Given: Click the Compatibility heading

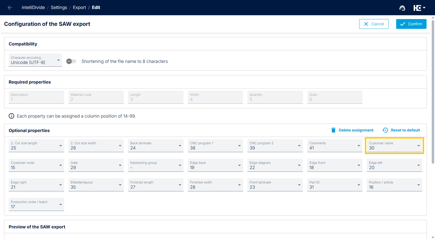Looking at the screenshot, I should click(23, 44).
